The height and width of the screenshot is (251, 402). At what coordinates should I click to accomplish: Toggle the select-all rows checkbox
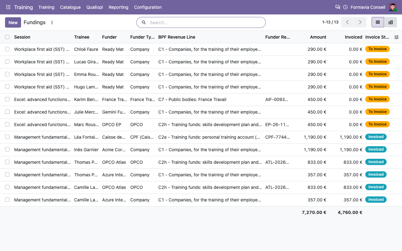(7, 37)
